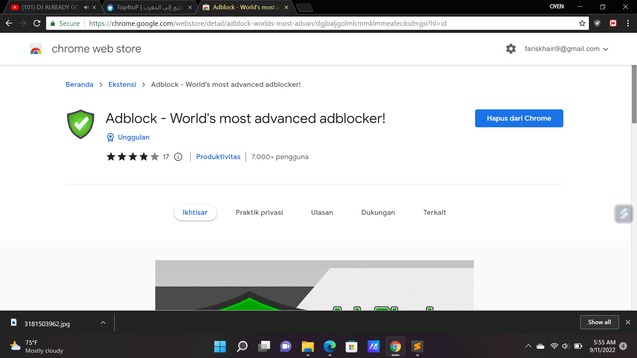Switch to the Ulasan tab

click(322, 212)
